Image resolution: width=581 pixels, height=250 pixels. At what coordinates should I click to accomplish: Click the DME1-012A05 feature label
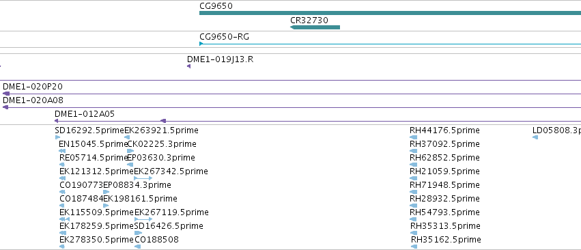click(x=85, y=114)
